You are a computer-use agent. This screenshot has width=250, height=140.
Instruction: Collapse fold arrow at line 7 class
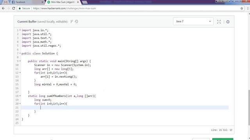click(20, 53)
